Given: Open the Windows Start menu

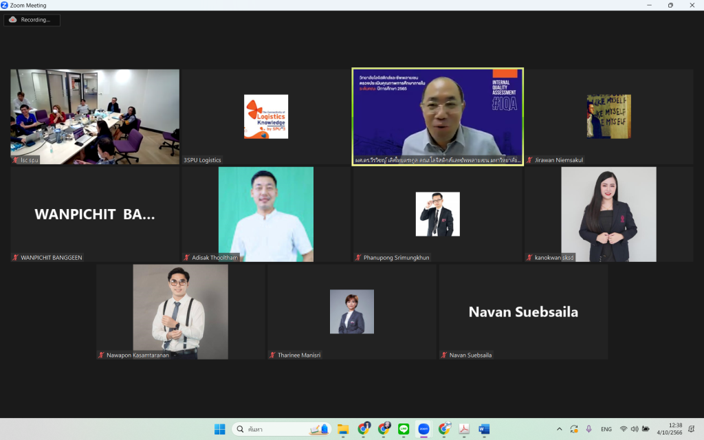Looking at the screenshot, I should pos(219,429).
